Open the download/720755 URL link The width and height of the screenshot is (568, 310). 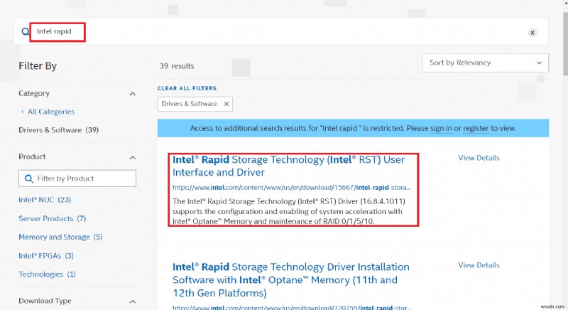pos(292,307)
